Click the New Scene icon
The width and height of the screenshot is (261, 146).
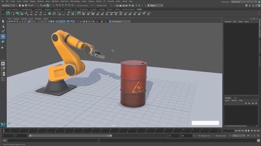[20, 5]
